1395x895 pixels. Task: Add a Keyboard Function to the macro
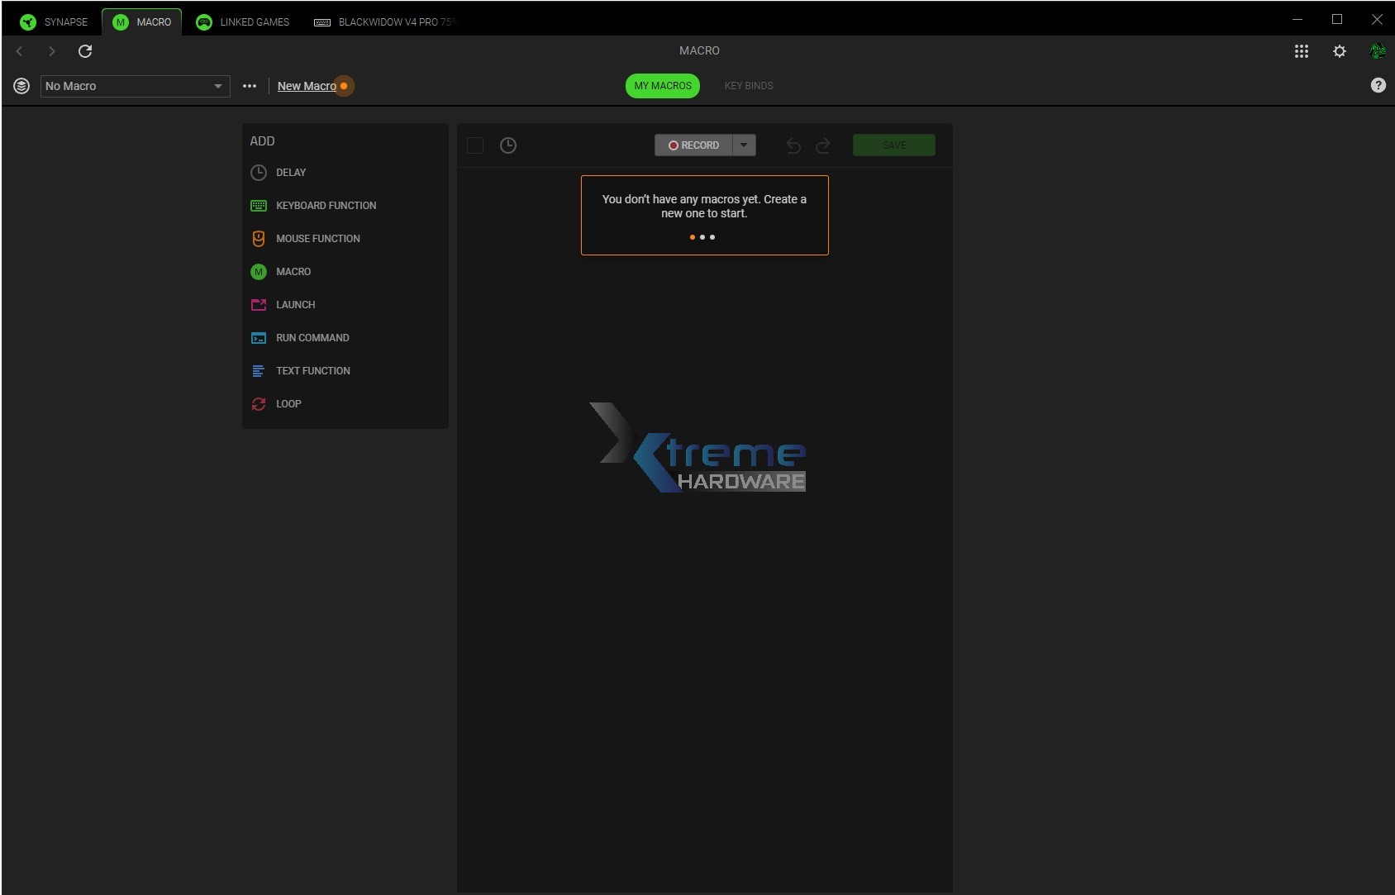click(x=326, y=205)
